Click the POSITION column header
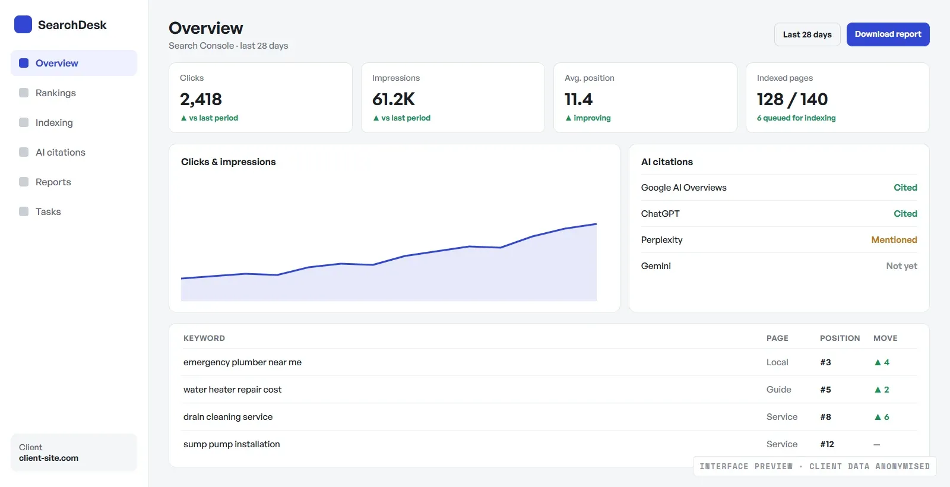Image resolution: width=950 pixels, height=487 pixels. pos(840,338)
